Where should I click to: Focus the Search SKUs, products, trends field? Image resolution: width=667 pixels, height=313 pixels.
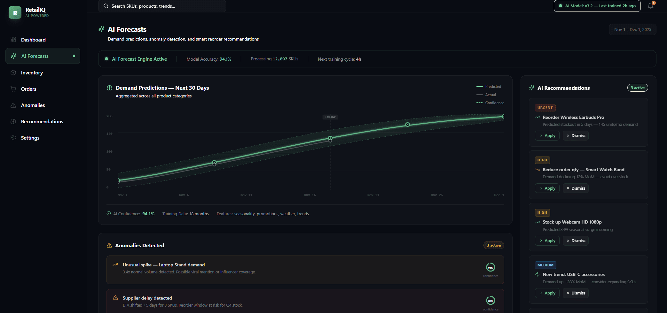[162, 6]
